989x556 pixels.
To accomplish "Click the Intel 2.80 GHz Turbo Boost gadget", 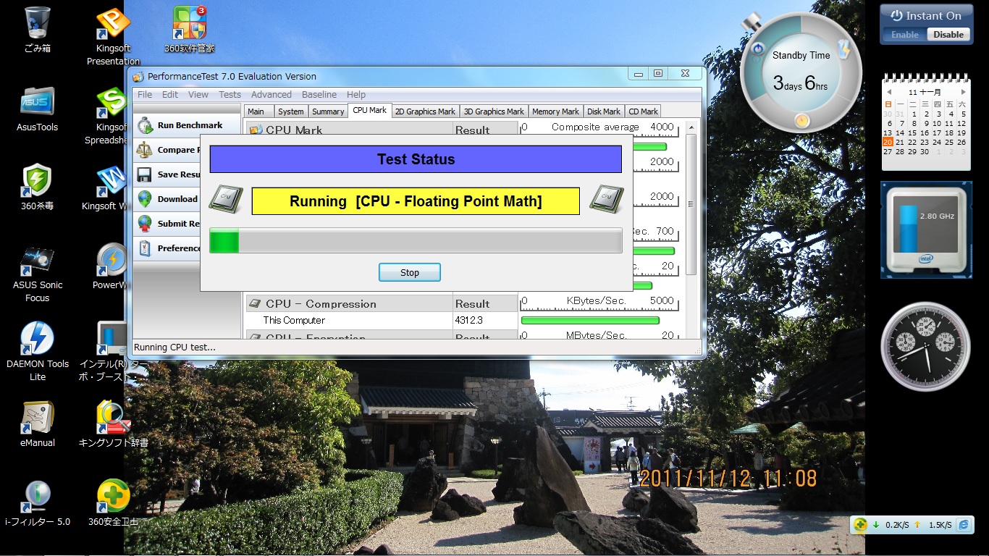I will pos(926,229).
